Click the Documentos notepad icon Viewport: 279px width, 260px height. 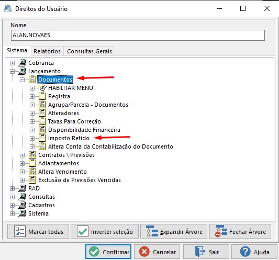point(32,80)
